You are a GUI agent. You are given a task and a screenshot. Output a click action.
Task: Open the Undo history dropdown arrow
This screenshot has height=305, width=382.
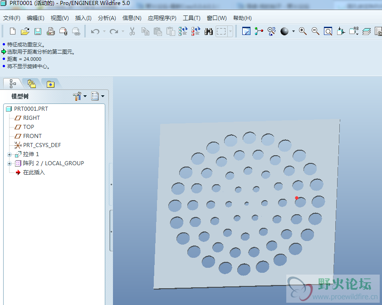104,31
